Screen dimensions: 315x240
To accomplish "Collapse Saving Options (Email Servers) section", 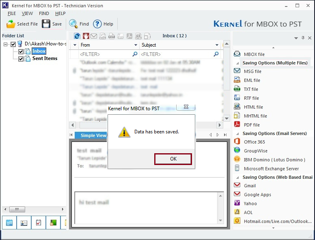I will 237,134.
